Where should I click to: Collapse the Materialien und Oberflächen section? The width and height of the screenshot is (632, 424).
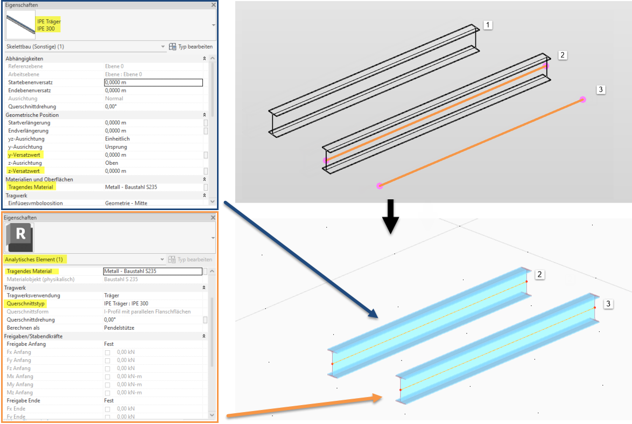coord(205,179)
